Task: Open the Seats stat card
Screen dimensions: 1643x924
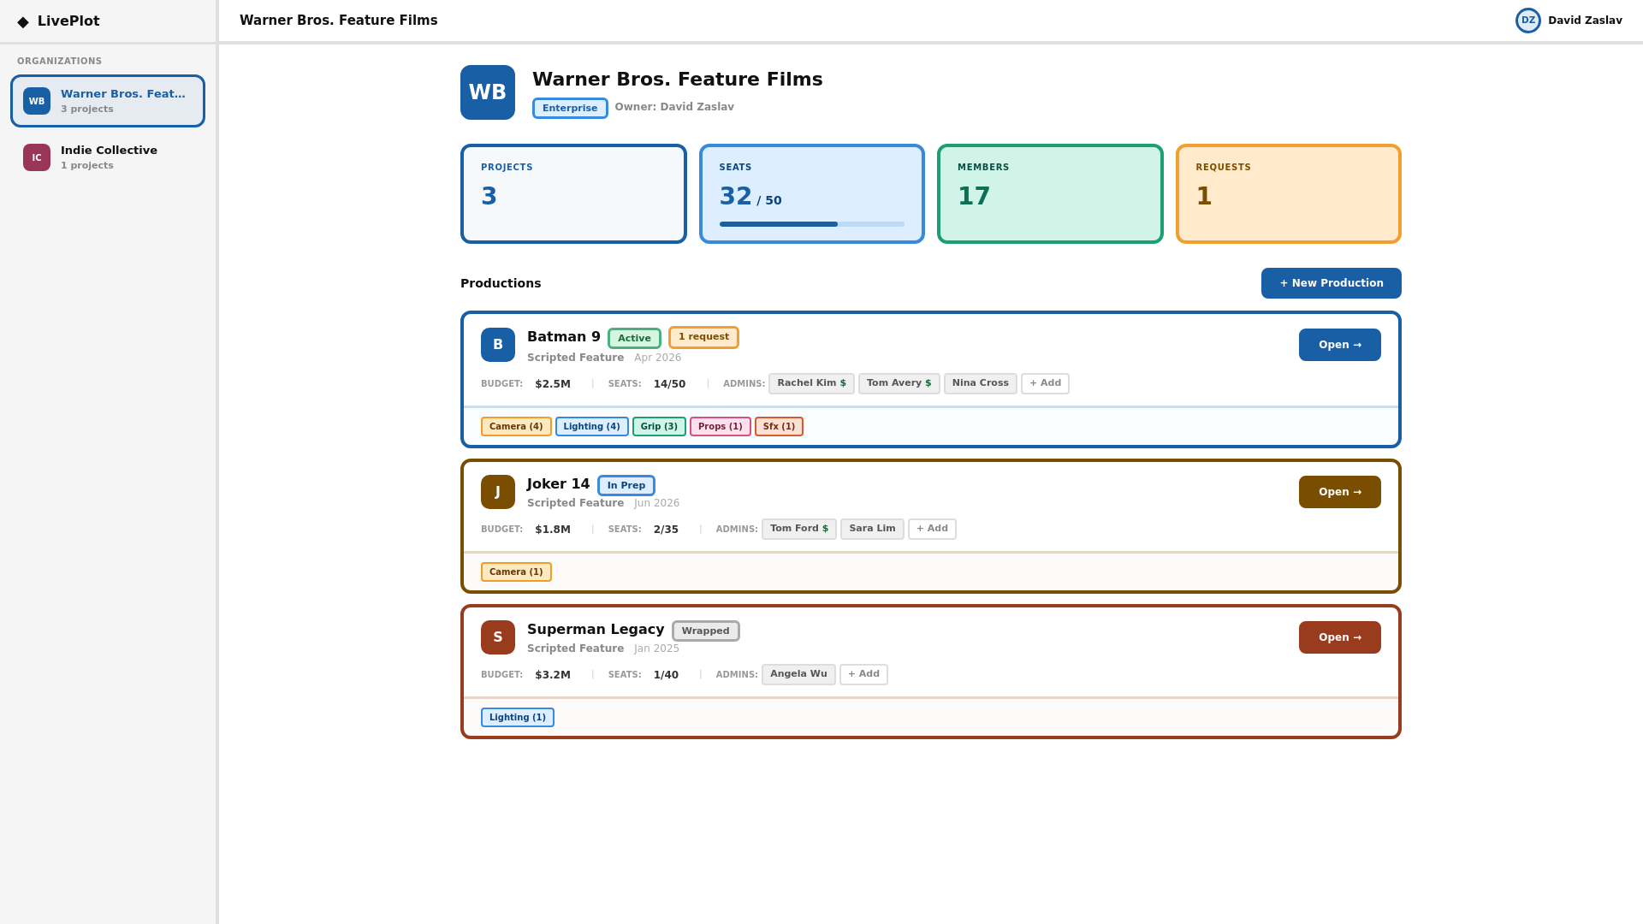Action: coord(812,193)
